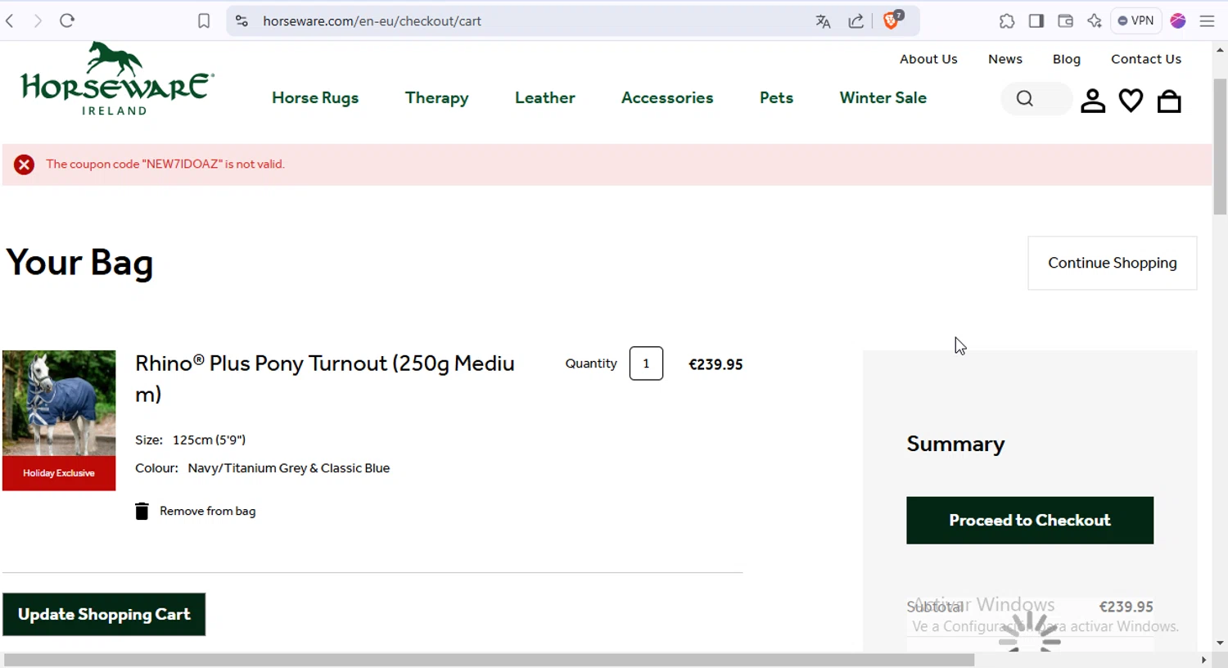Click the Quantity input box
Viewport: 1228px width, 668px height.
[646, 363]
